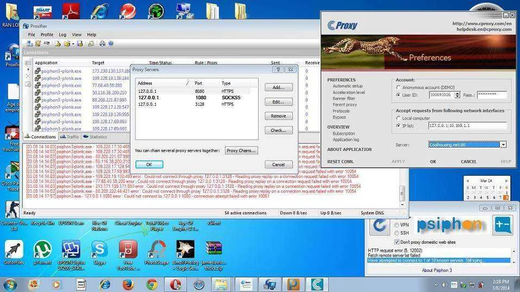The image size is (520, 292).
Task: Click the volume icon in system tray
Action: coord(444,285)
